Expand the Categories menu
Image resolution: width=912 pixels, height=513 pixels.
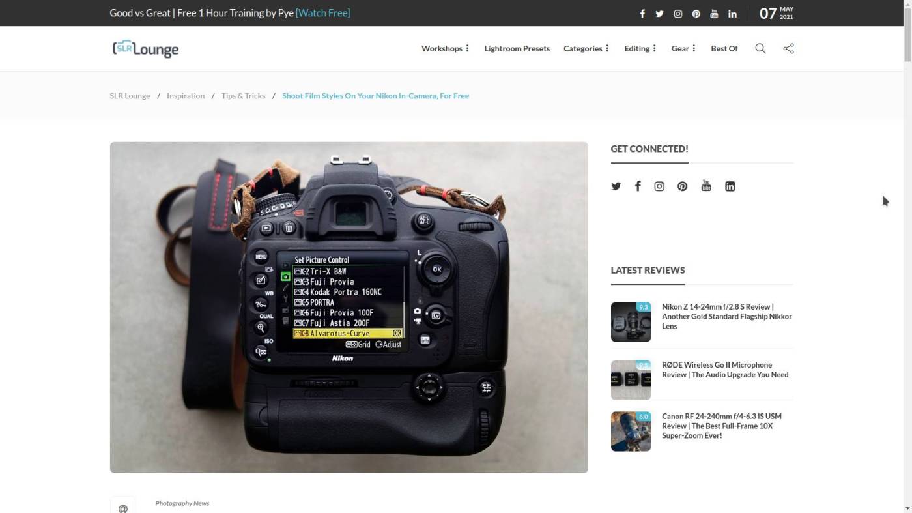coord(586,48)
